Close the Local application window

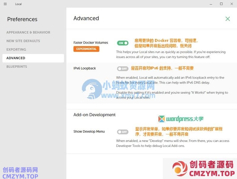(232, 4)
